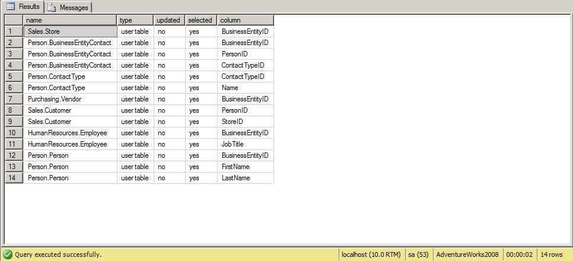Click Person.Person in row 14

70,178
